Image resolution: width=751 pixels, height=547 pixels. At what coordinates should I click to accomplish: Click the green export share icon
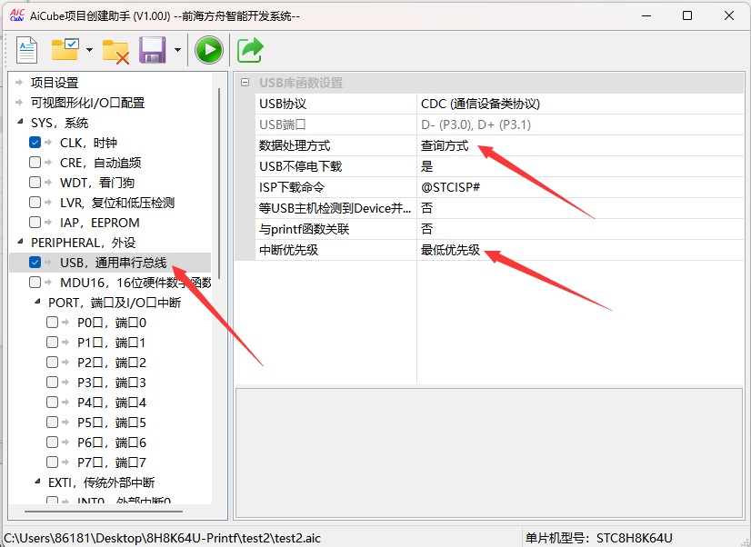(250, 50)
